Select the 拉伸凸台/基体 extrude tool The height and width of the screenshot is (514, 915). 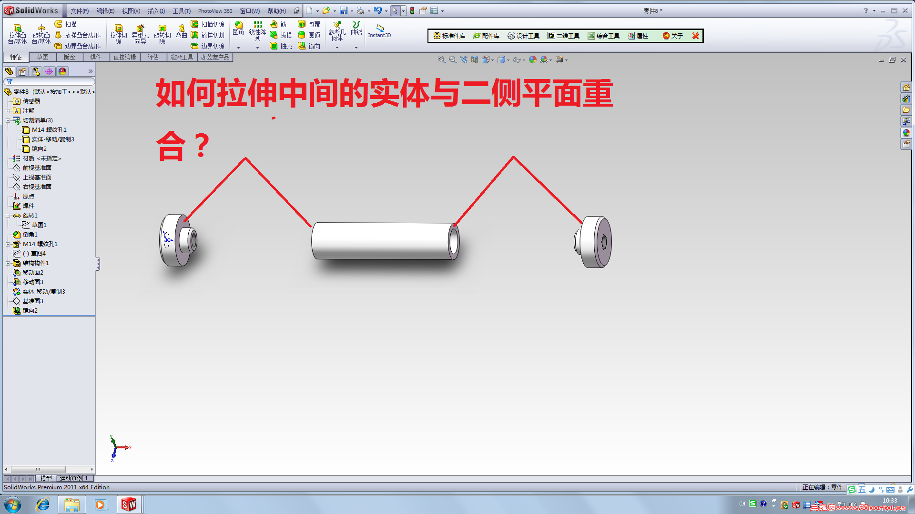point(17,32)
